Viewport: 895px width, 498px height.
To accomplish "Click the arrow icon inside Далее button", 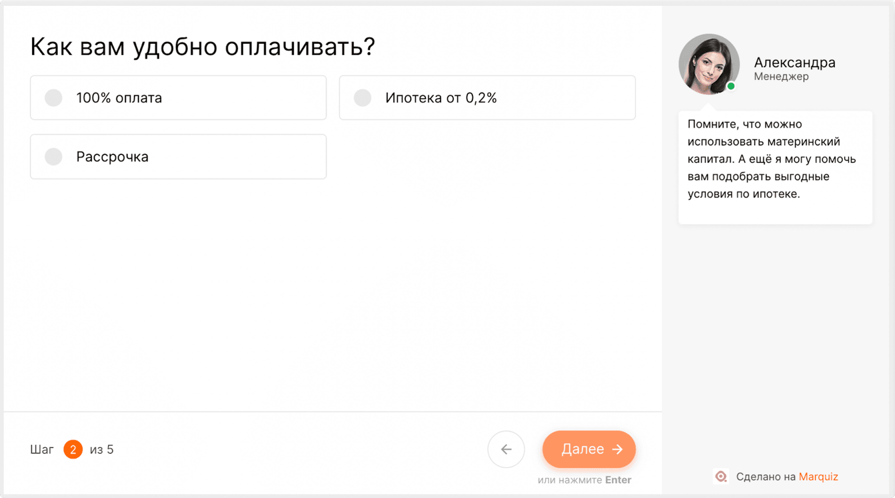I will coord(618,449).
